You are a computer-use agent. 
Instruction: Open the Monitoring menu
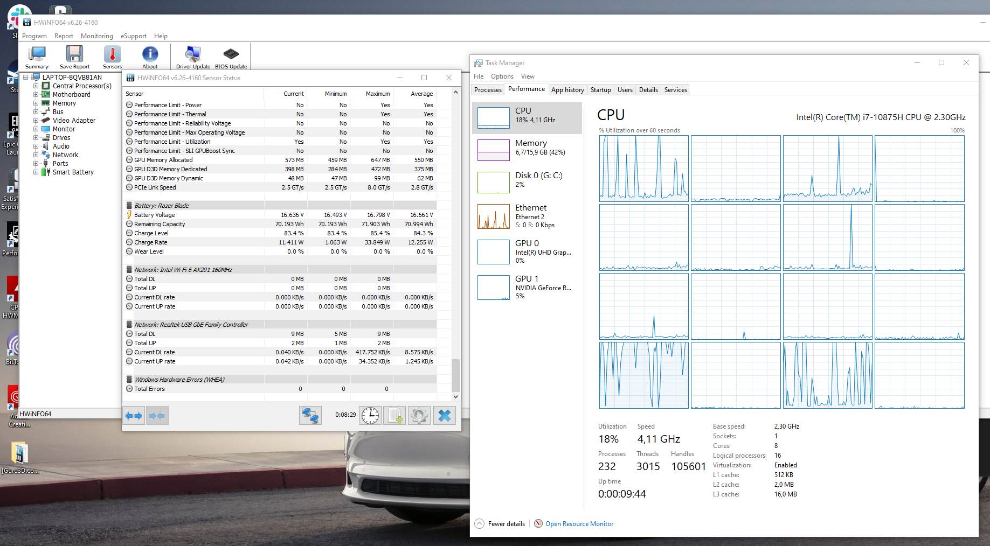pyautogui.click(x=97, y=36)
